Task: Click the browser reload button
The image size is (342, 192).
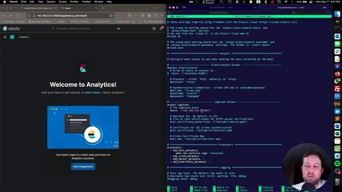Action: point(17,15)
